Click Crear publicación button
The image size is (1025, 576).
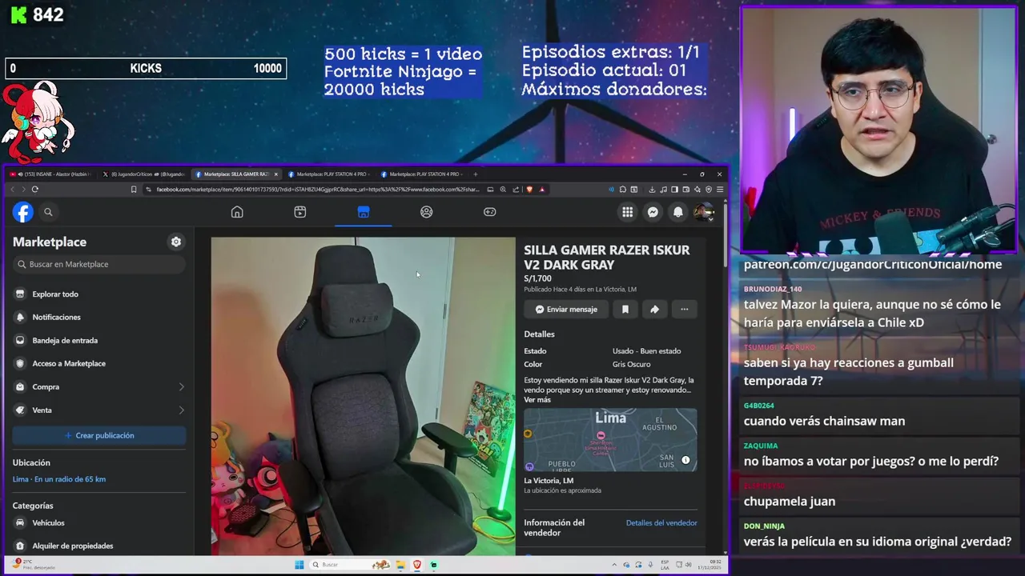(x=99, y=436)
